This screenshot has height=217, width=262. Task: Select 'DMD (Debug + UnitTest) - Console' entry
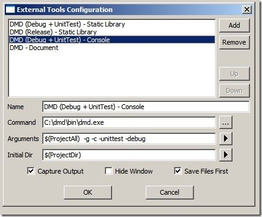coord(112,40)
